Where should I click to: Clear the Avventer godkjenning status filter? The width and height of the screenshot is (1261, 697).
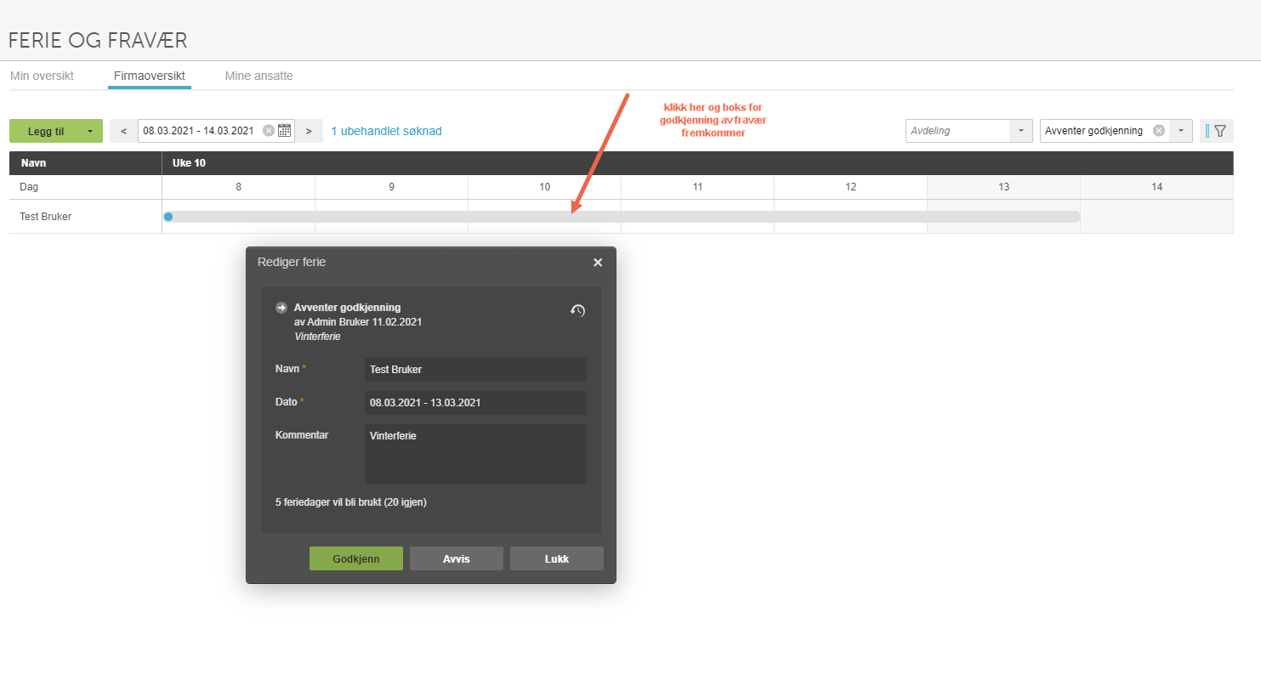1158,131
